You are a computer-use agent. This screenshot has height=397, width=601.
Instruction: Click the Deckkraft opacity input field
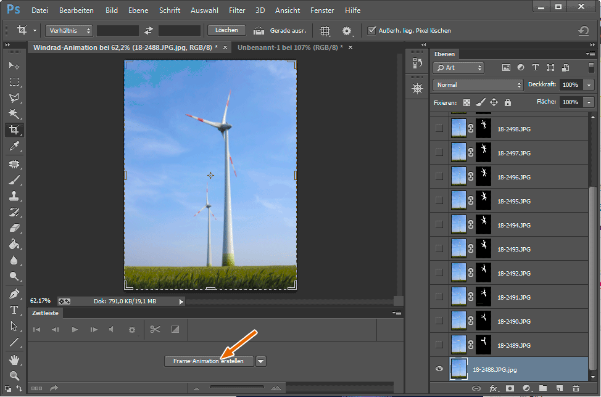click(x=570, y=84)
